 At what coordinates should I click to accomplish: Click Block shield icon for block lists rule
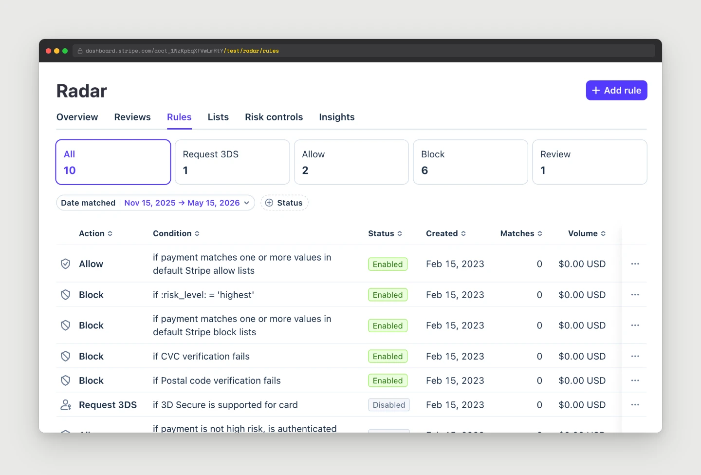pos(65,325)
